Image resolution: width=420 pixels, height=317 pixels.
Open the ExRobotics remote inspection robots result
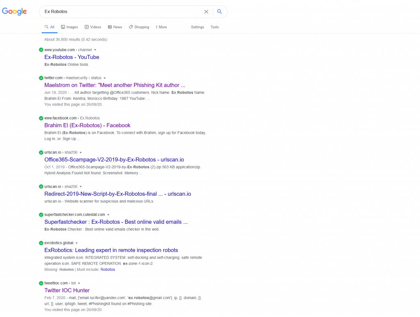111,250
